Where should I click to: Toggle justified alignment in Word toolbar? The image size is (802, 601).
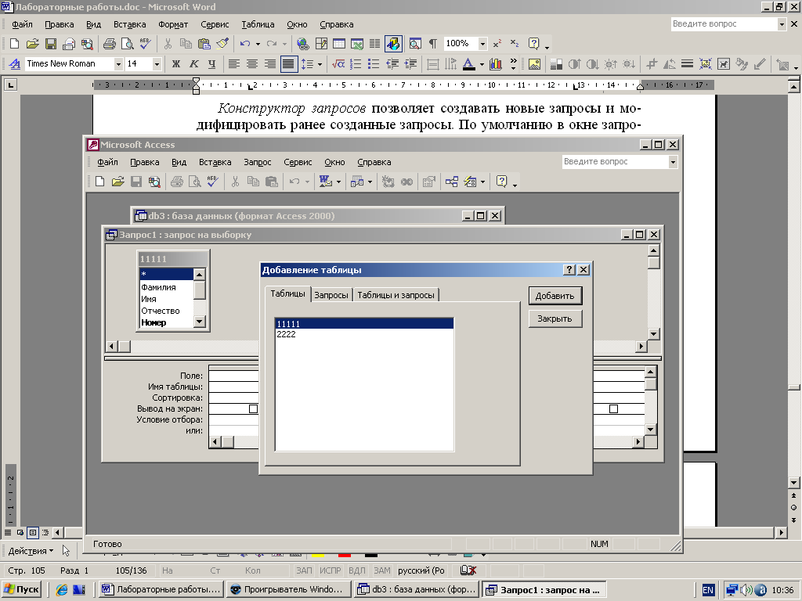tap(288, 64)
